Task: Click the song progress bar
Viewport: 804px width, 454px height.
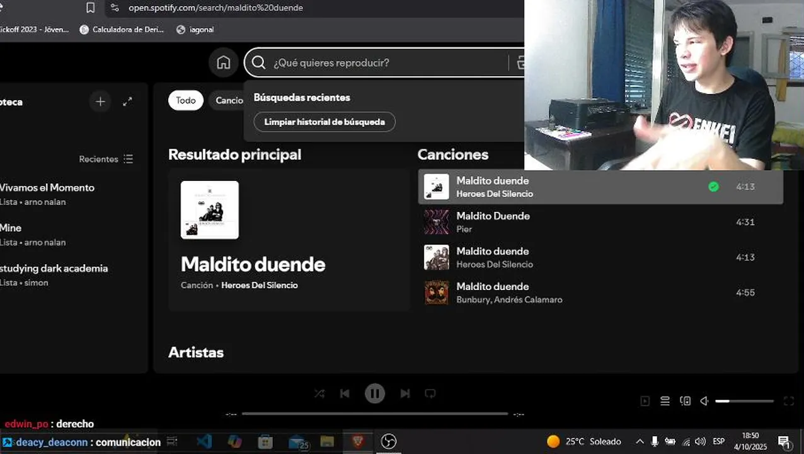Action: [x=375, y=414]
